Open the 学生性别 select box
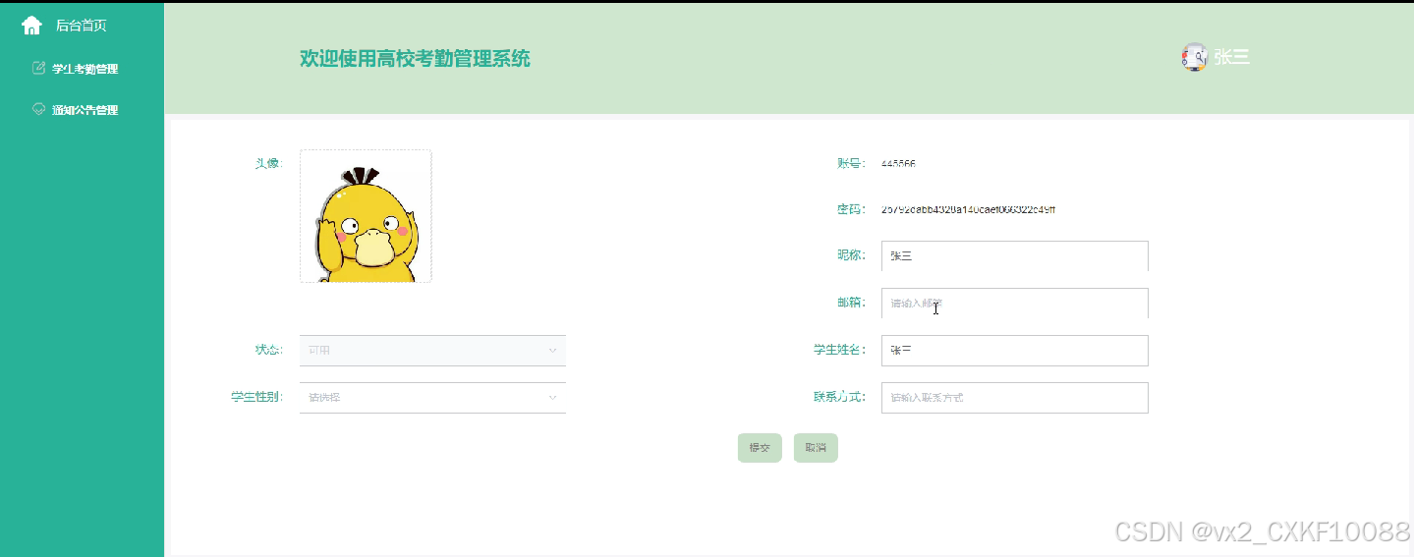1414x557 pixels. tap(432, 397)
